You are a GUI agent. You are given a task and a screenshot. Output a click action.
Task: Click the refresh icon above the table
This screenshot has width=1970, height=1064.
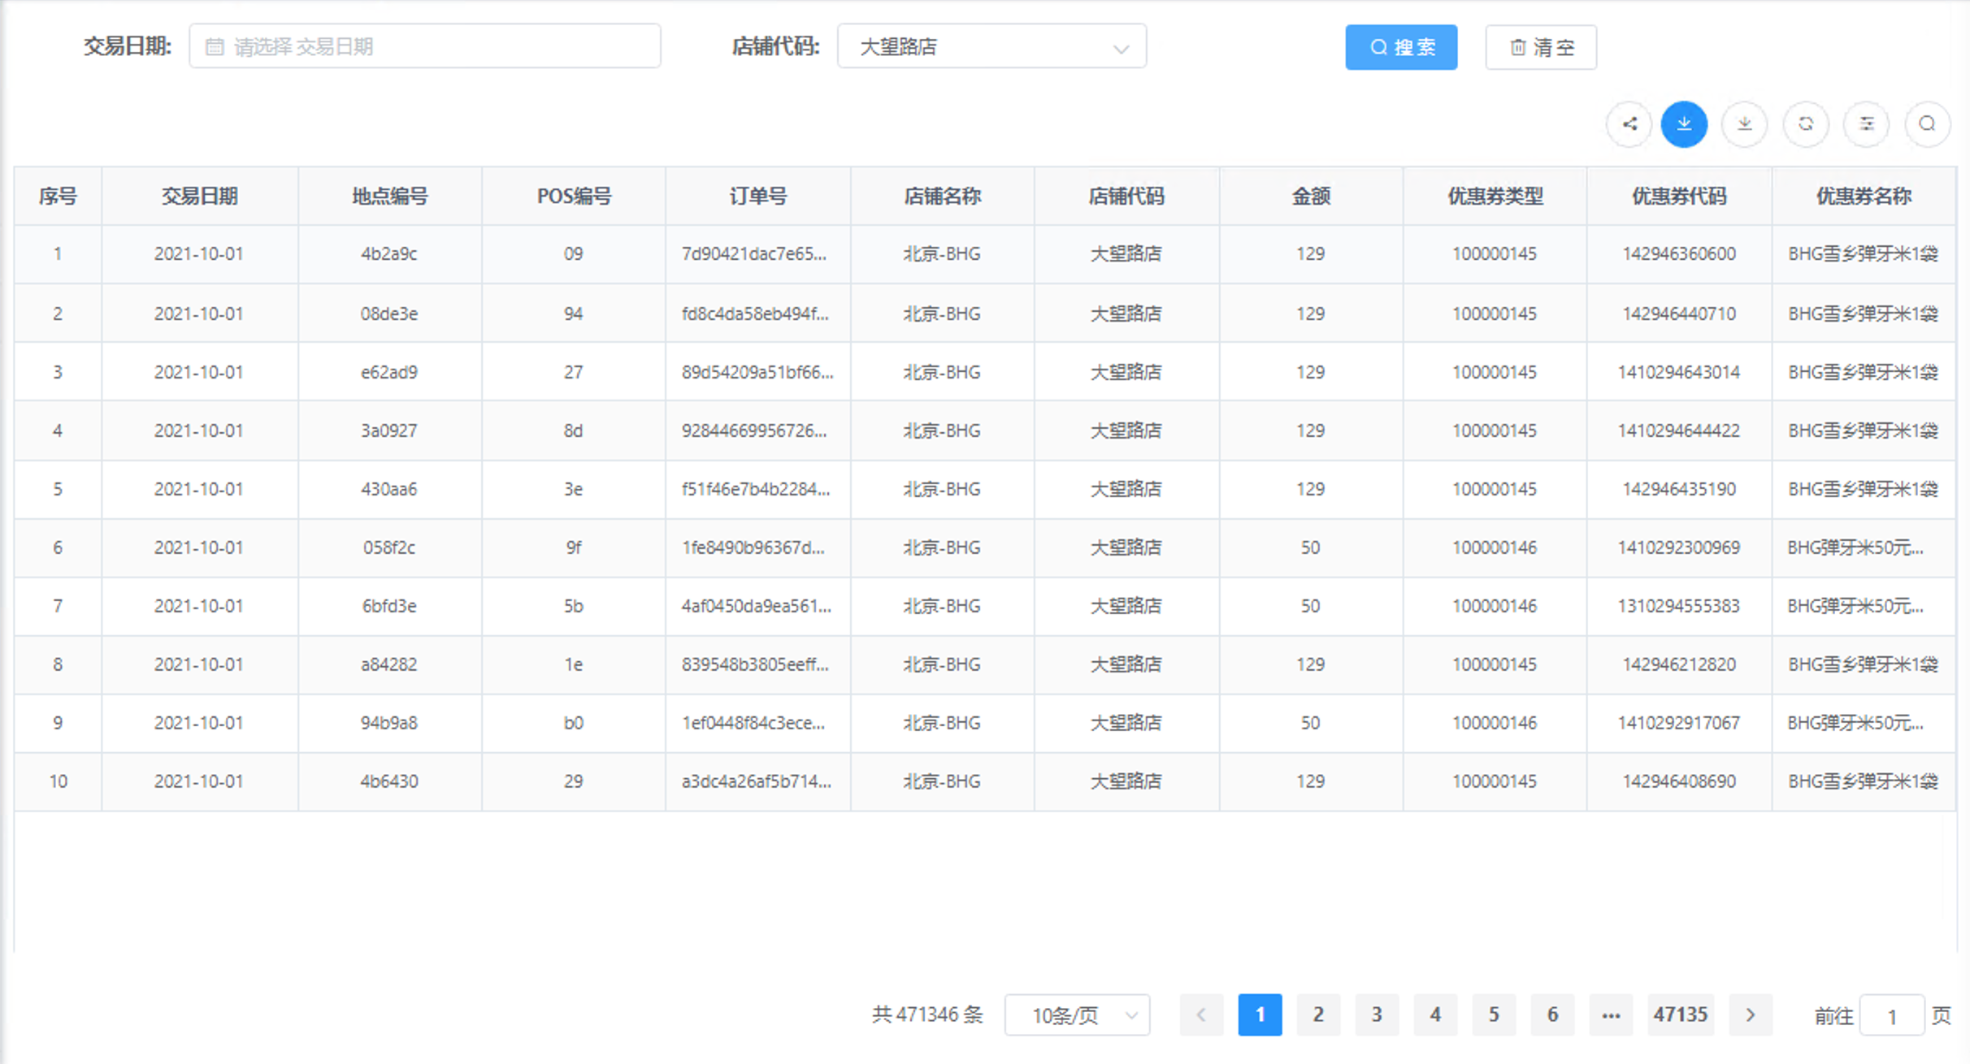(1806, 123)
